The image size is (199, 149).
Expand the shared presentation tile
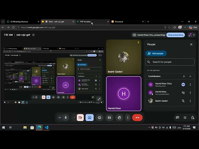[99, 99]
